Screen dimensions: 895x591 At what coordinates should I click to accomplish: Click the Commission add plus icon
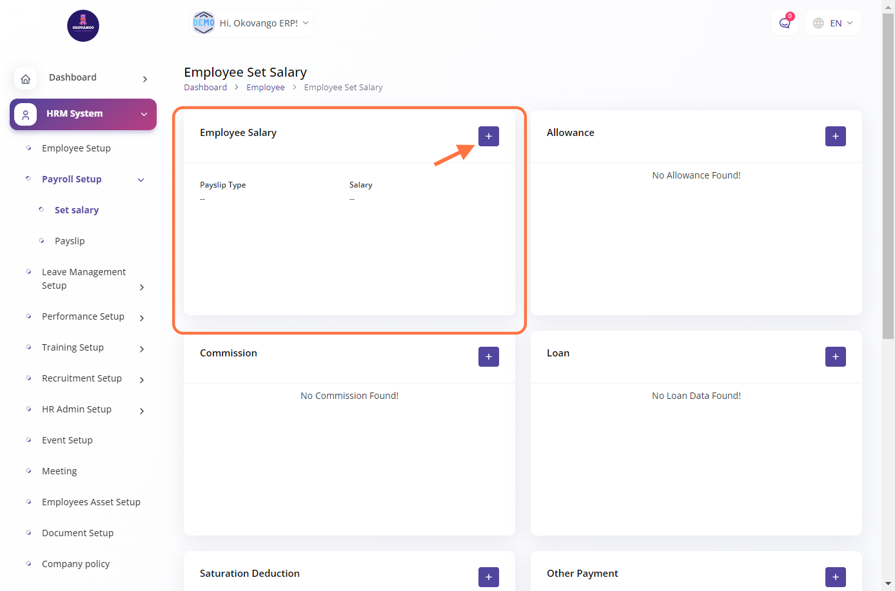click(488, 356)
